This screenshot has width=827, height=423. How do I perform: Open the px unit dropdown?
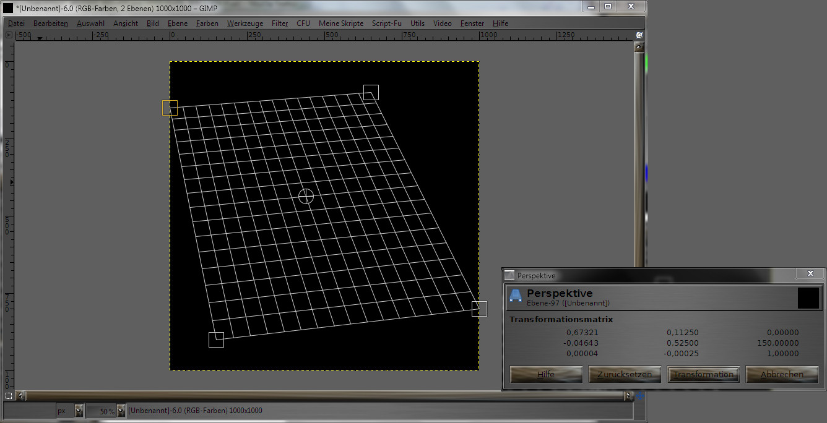[x=79, y=411]
